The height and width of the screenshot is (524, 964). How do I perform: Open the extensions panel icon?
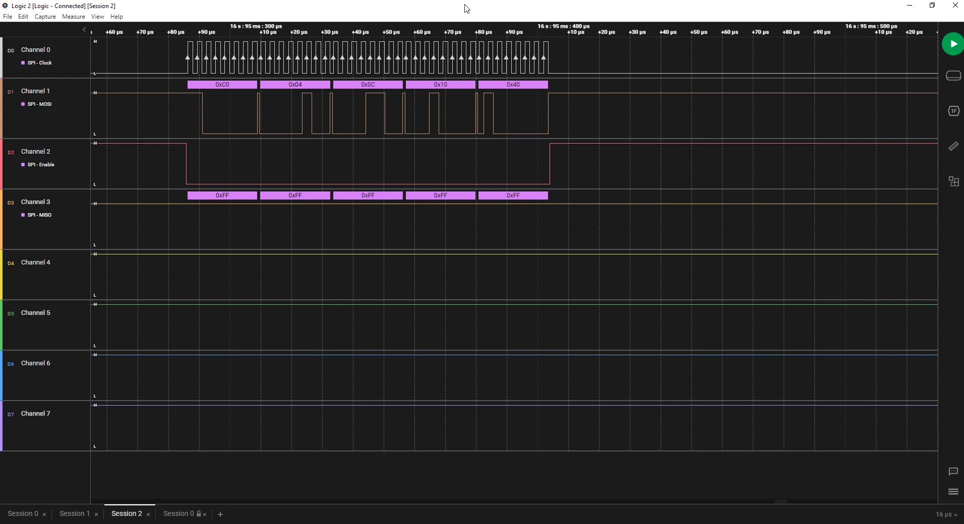coord(954,181)
